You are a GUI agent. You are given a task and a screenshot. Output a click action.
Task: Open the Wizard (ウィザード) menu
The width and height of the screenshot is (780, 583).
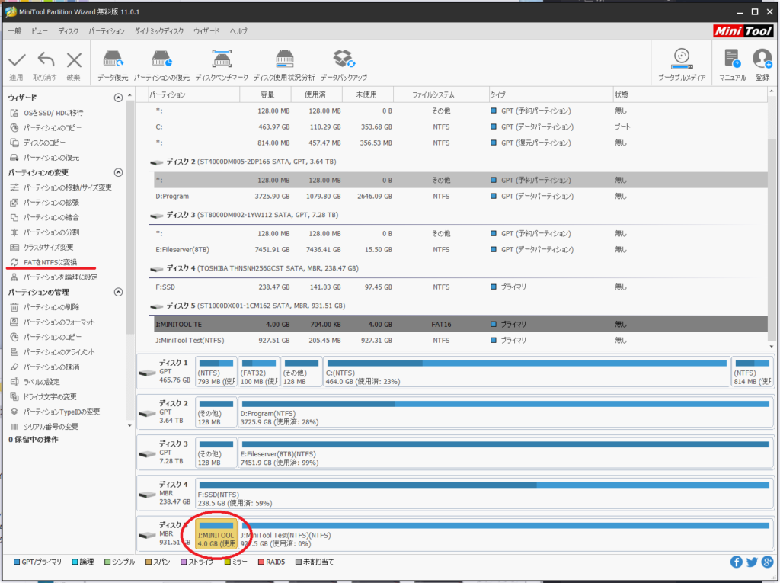point(206,31)
